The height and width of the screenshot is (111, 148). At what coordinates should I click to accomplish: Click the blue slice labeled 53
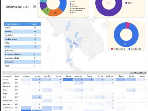click(125, 44)
